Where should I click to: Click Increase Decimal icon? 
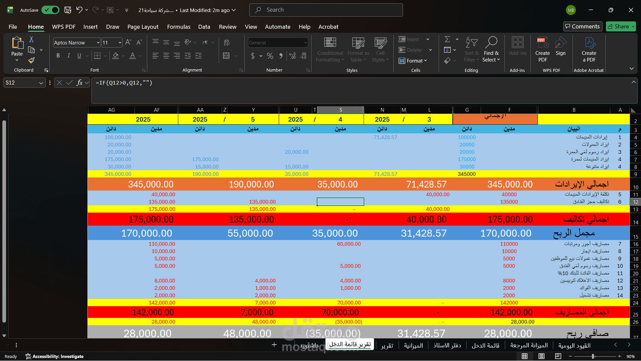tap(292, 56)
